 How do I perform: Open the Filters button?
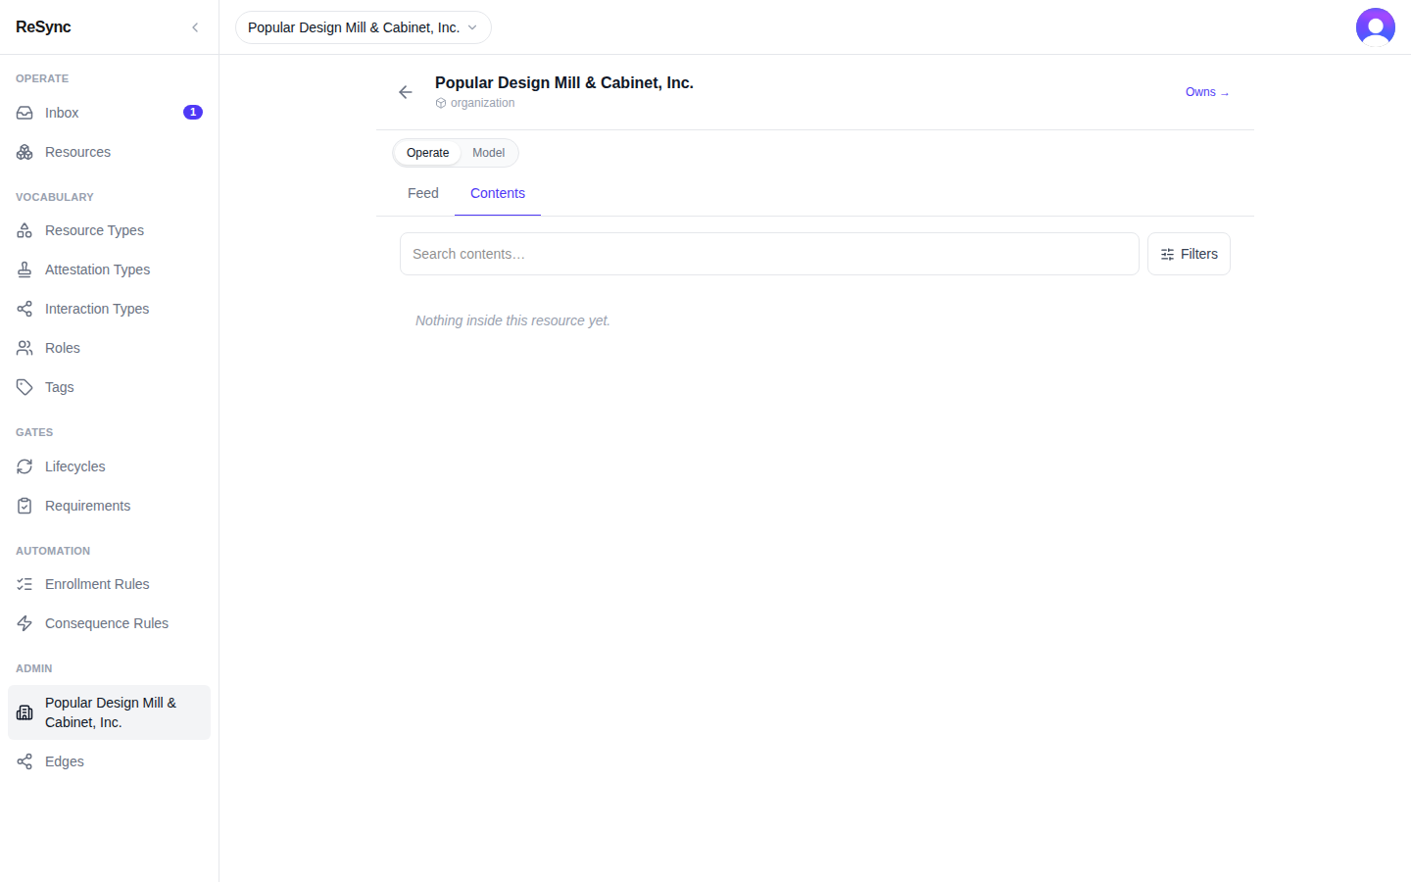click(1189, 254)
